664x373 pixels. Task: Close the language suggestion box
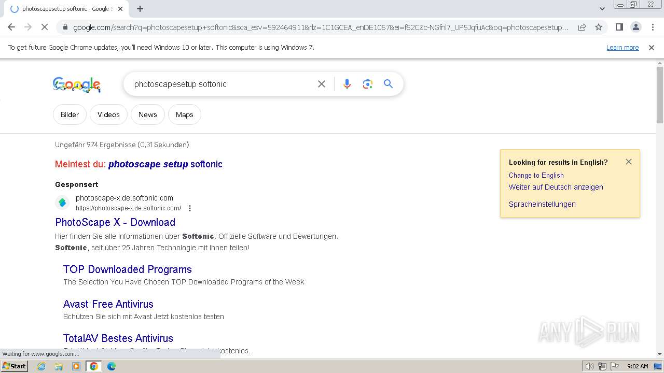(629, 162)
